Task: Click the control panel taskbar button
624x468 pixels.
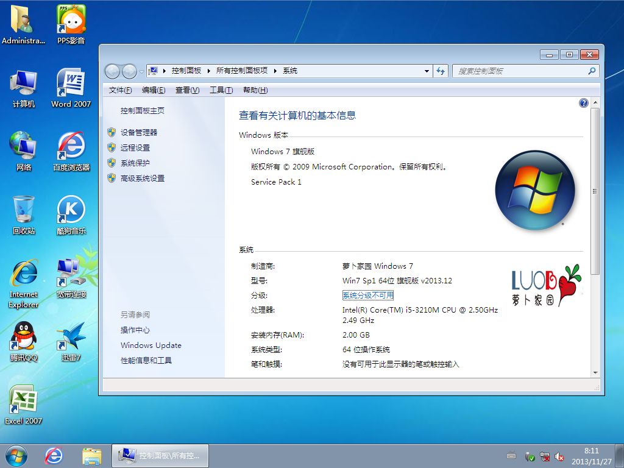Action: [160, 456]
